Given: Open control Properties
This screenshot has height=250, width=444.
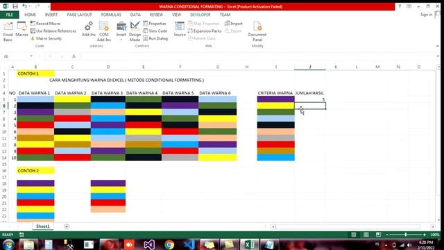Looking at the screenshot, I should (155, 24).
